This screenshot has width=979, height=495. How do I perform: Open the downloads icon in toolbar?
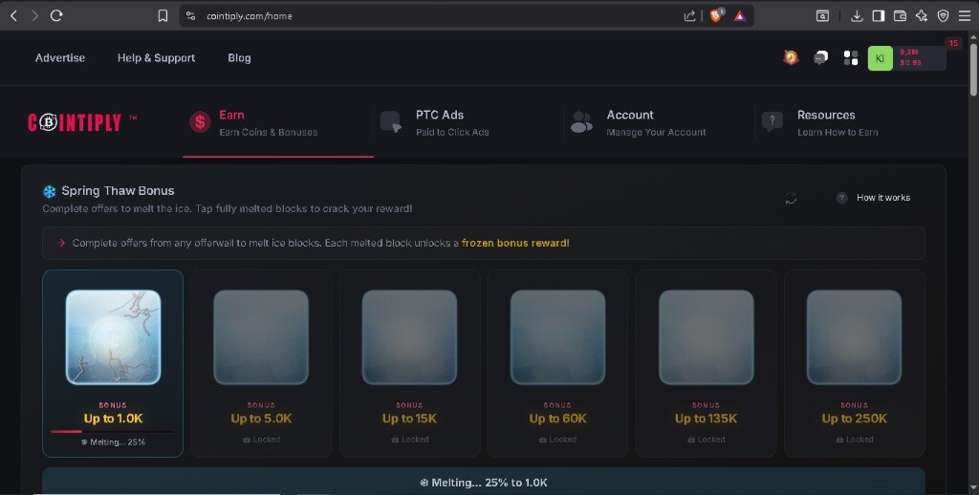857,15
